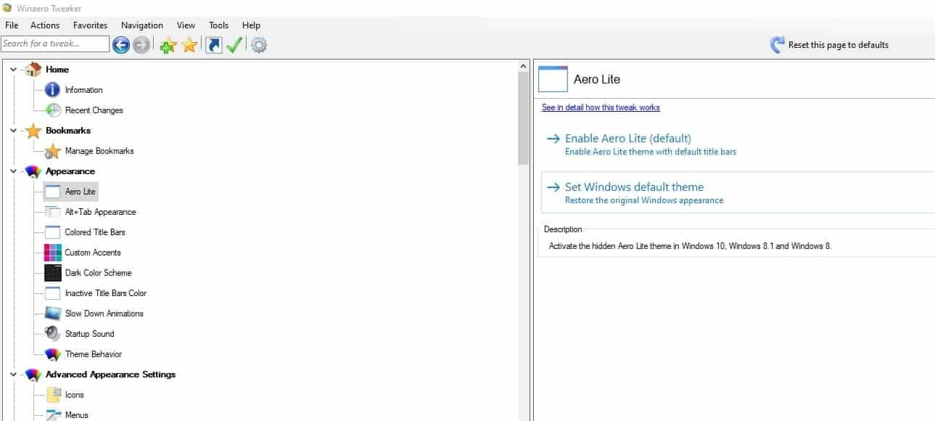Click the Bookmarks star icon in tree
935x421 pixels.
click(x=33, y=131)
